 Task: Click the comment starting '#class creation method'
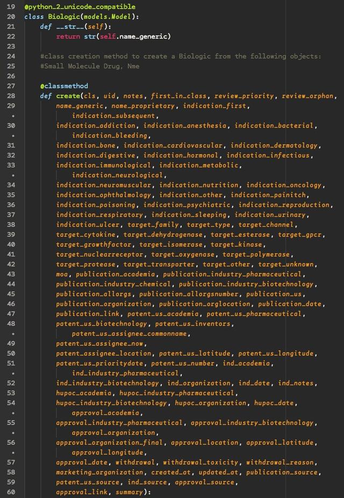181,56
